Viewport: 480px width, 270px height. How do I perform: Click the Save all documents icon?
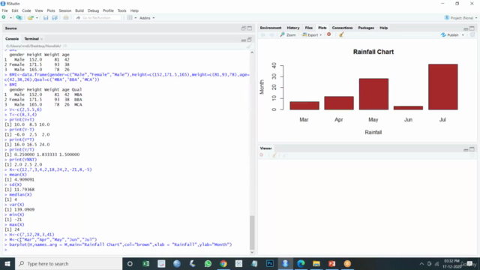point(55,18)
